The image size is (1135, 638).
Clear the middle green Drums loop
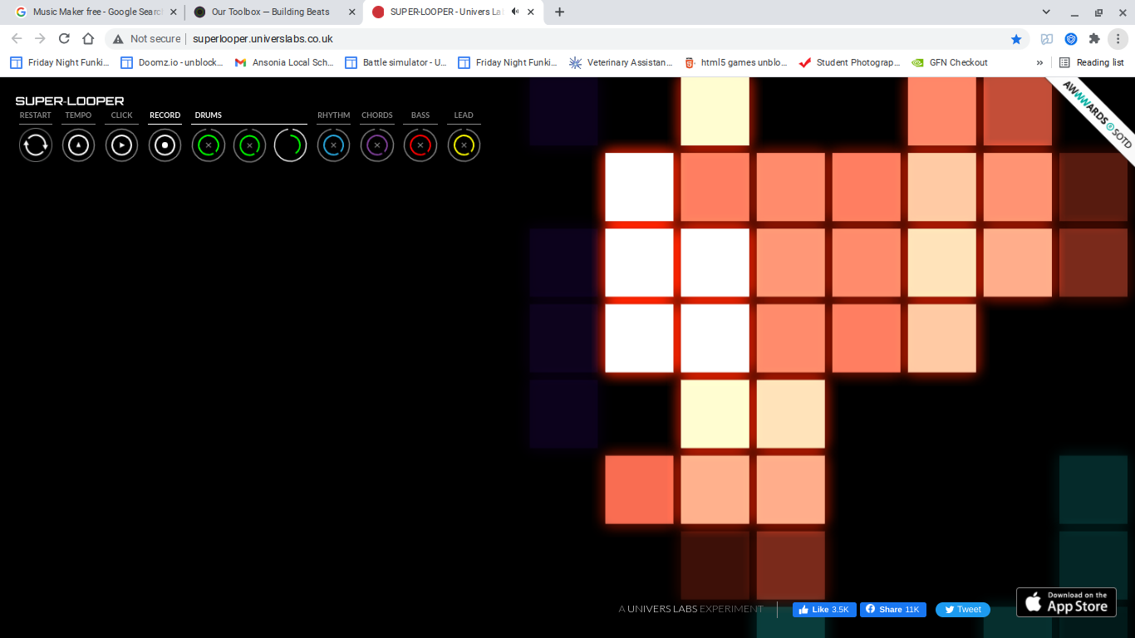(249, 145)
